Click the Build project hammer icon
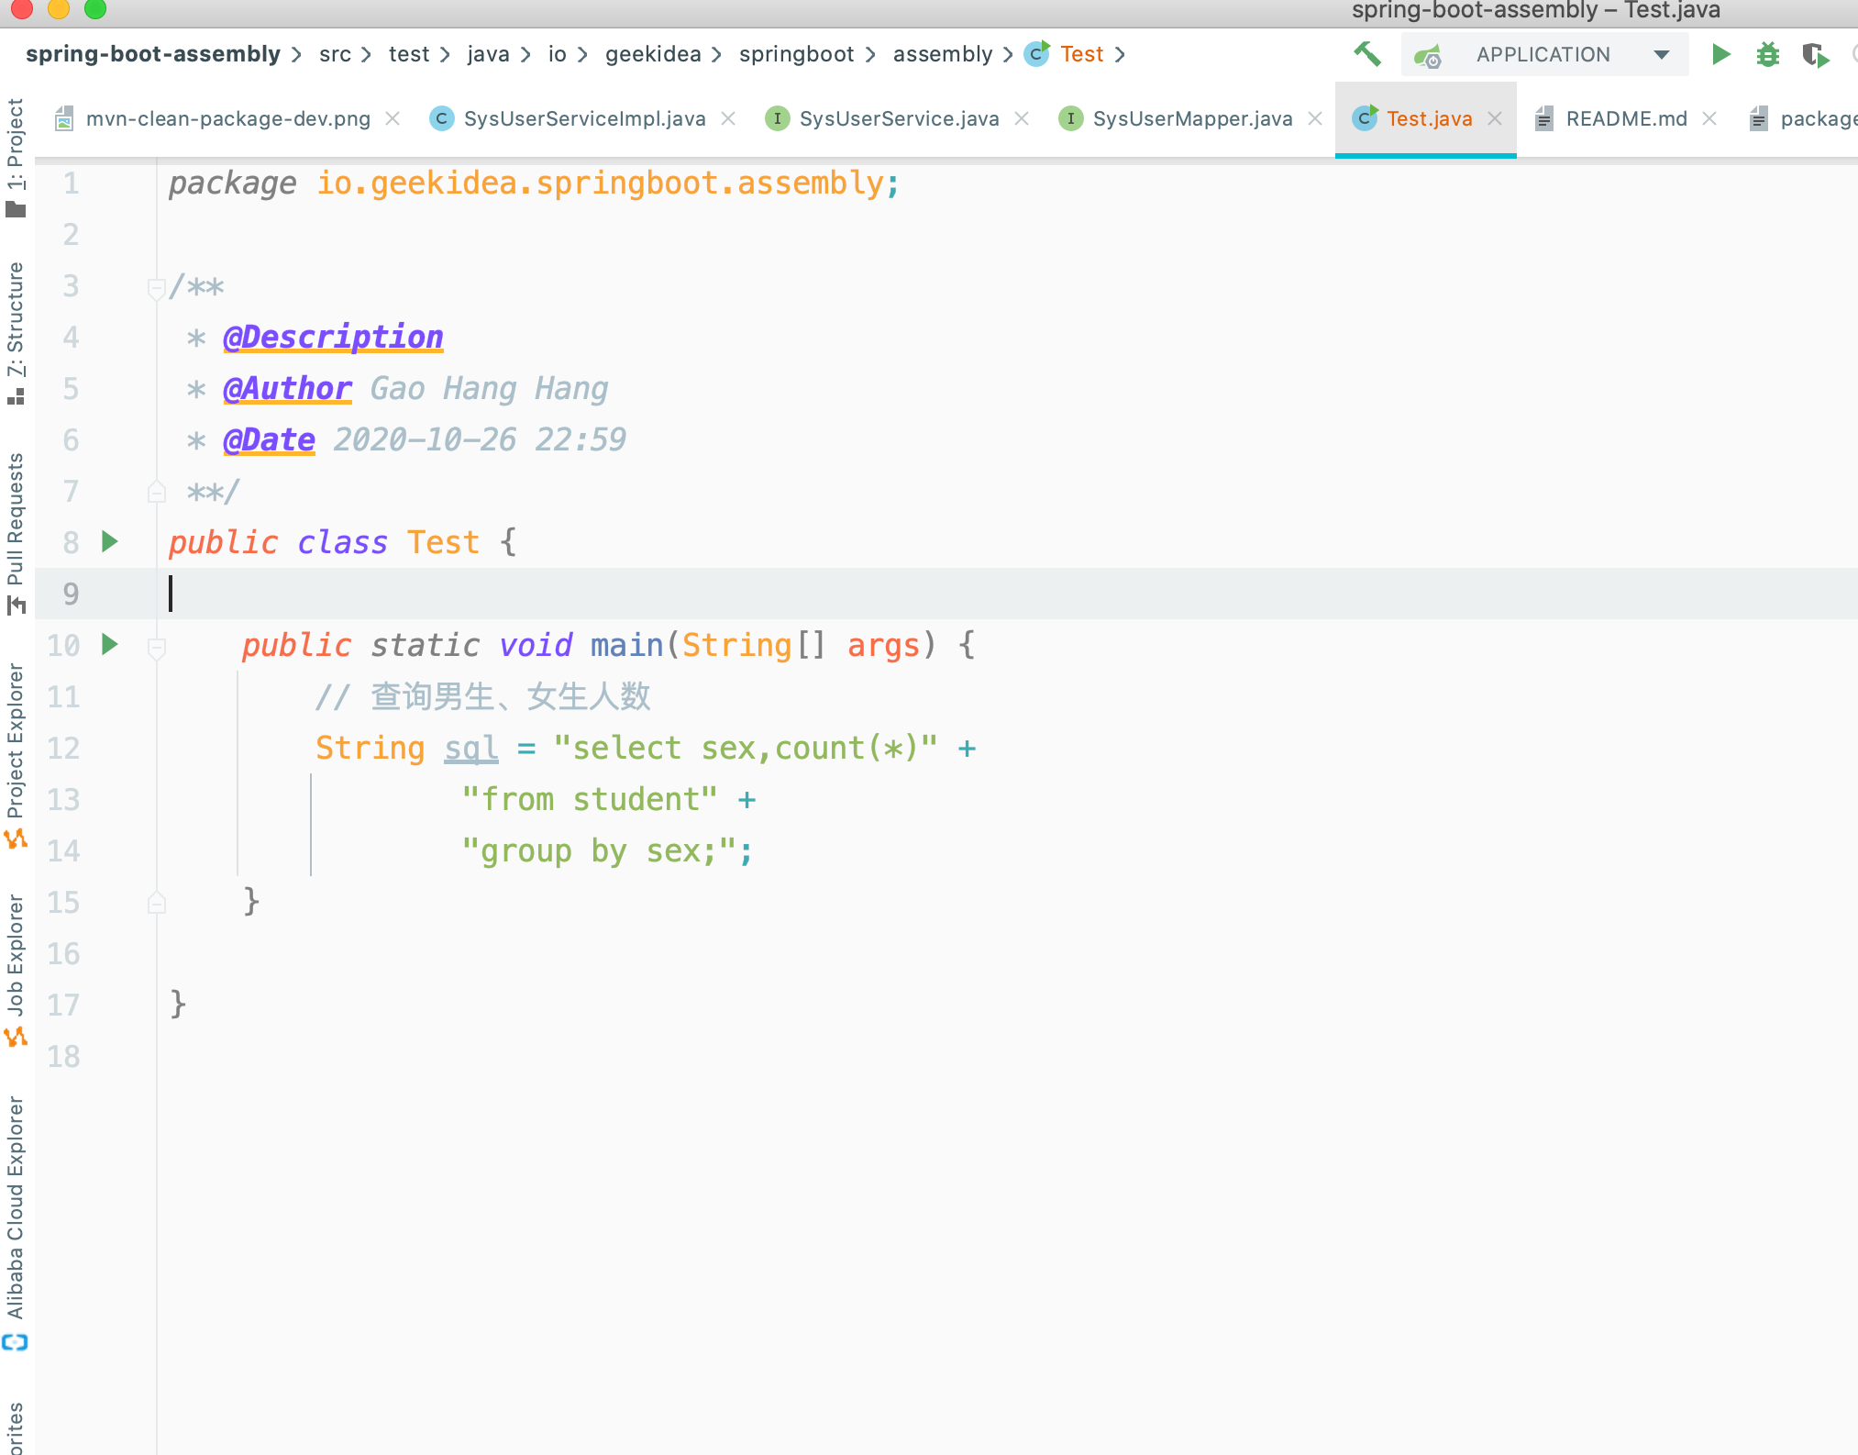 click(1366, 54)
